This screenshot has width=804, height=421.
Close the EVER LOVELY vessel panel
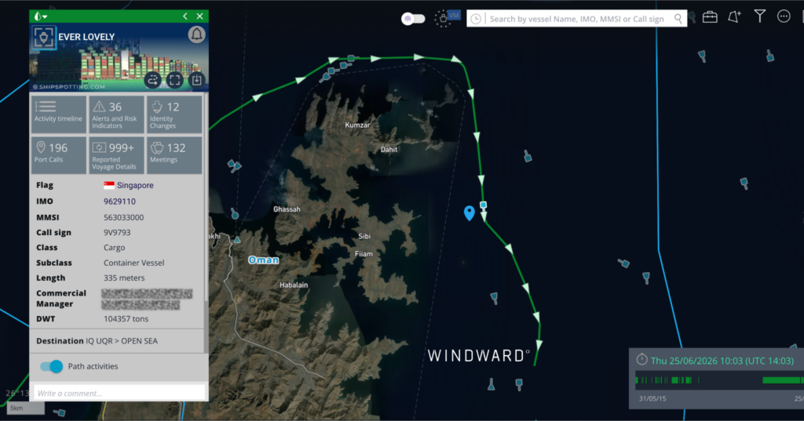[200, 16]
